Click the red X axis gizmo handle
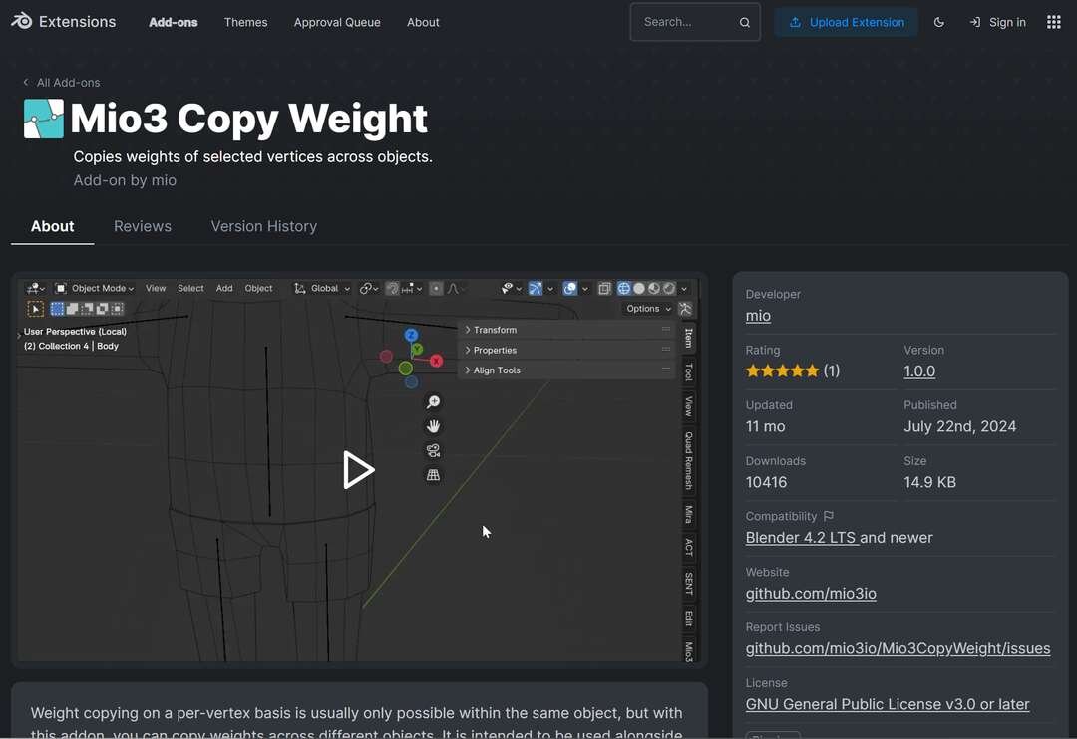Image resolution: width=1077 pixels, height=739 pixels. coord(436,361)
